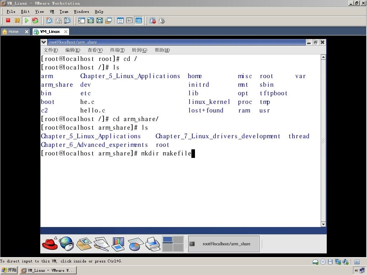Close the terminal window
Image resolution: width=367 pixels, height=275 pixels.
[x=322, y=42]
